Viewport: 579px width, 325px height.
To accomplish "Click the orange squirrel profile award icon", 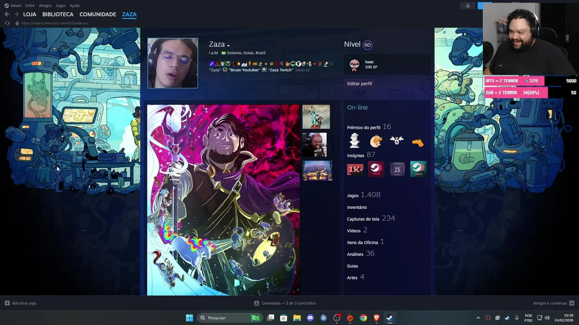I will pos(376,141).
